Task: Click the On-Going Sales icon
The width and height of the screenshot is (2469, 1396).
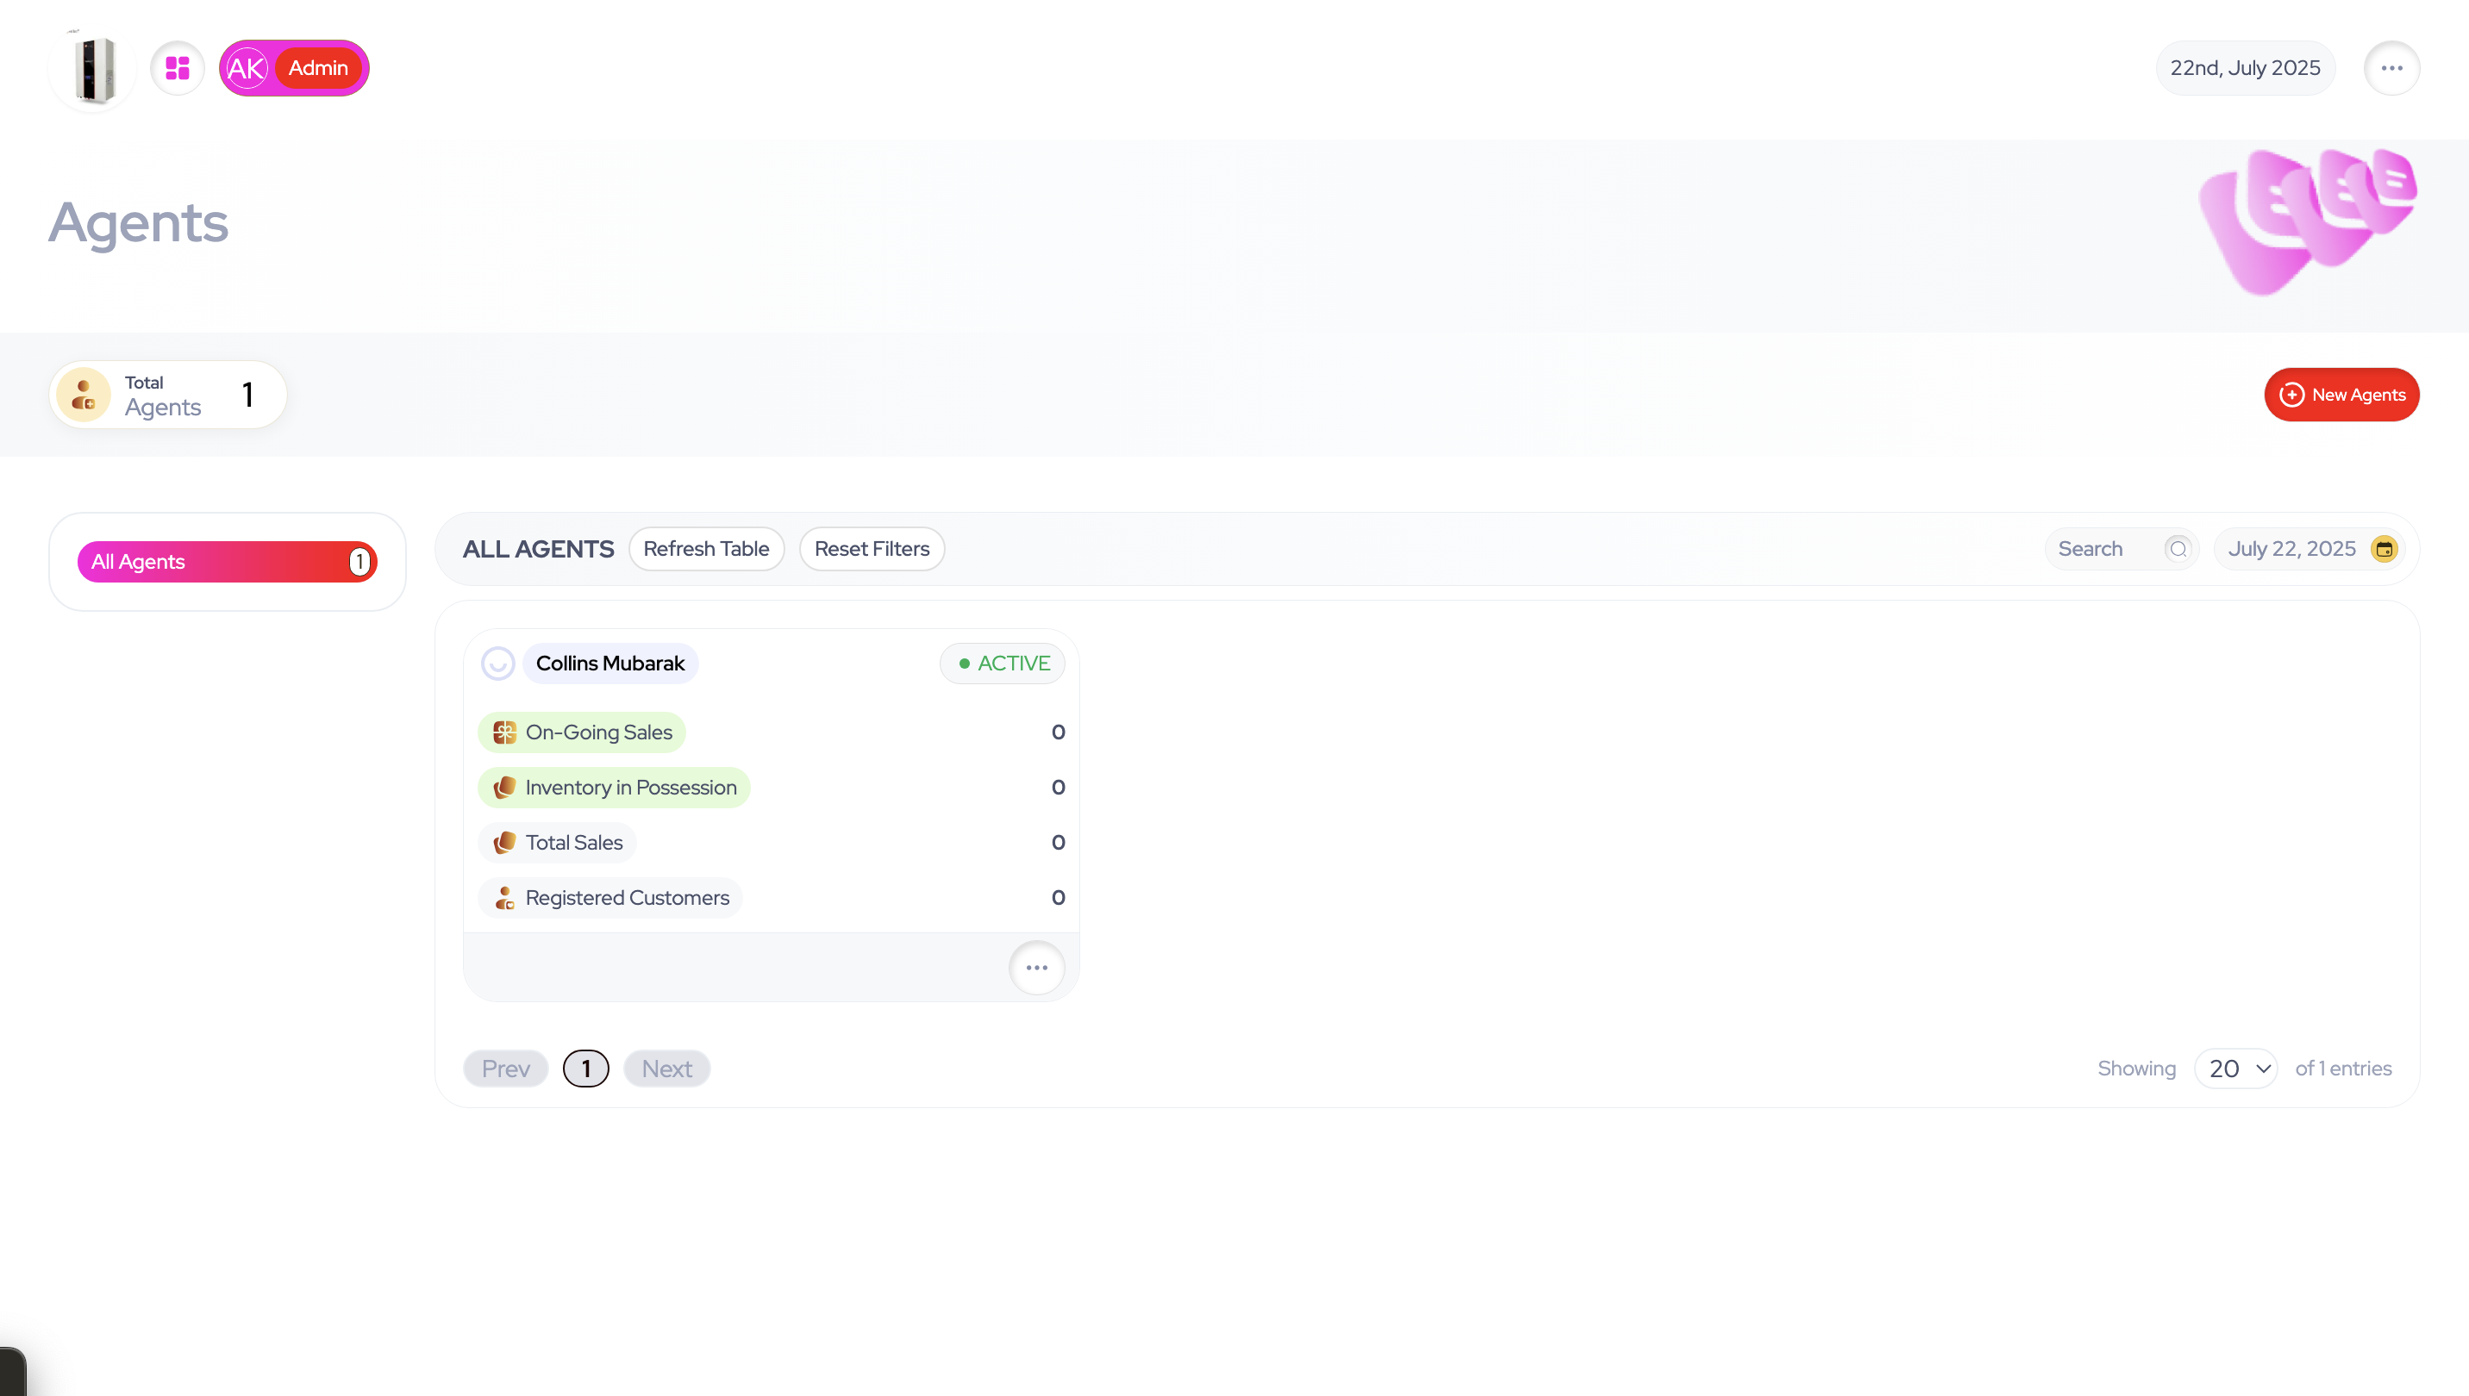Action: (x=504, y=732)
